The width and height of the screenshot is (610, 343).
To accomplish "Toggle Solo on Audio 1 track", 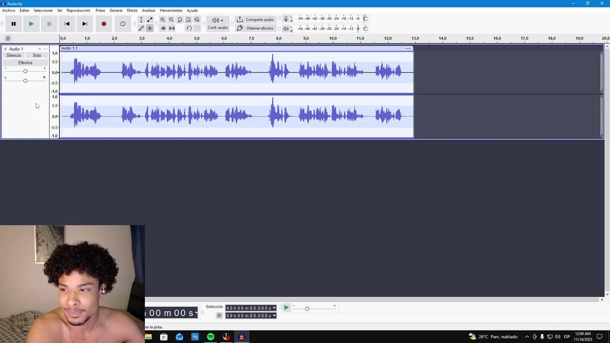I will (37, 55).
